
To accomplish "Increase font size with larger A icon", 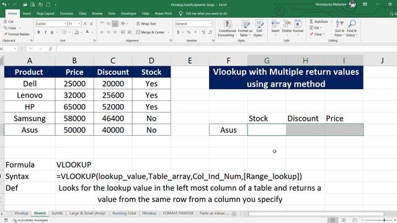I will pos(85,24).
